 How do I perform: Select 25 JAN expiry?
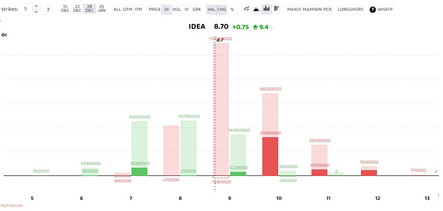pos(102,9)
